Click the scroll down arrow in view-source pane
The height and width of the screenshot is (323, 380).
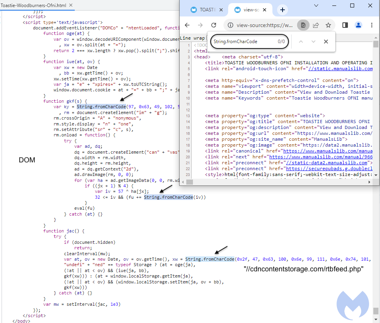[x=376, y=175]
